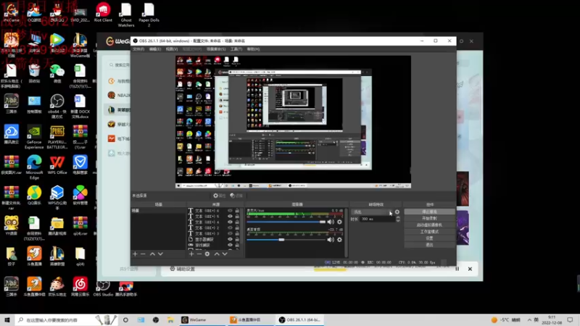
Task: Toggle visibility eye for 文本 (GDI+) 6
Action: pyautogui.click(x=230, y=211)
